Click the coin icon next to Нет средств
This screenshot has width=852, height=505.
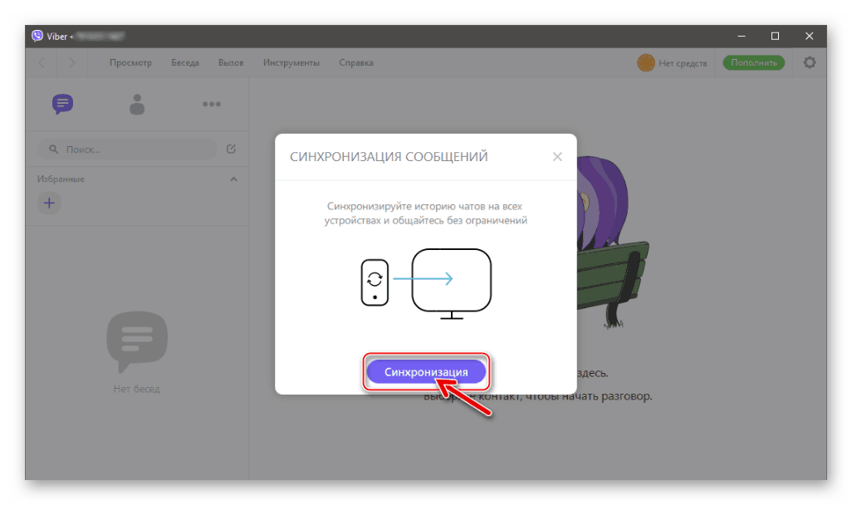(x=646, y=62)
